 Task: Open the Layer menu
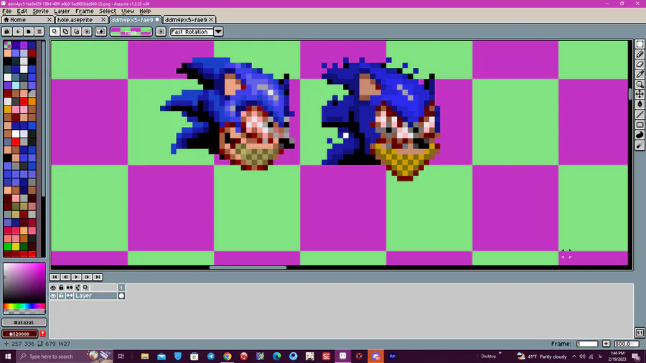[62, 11]
